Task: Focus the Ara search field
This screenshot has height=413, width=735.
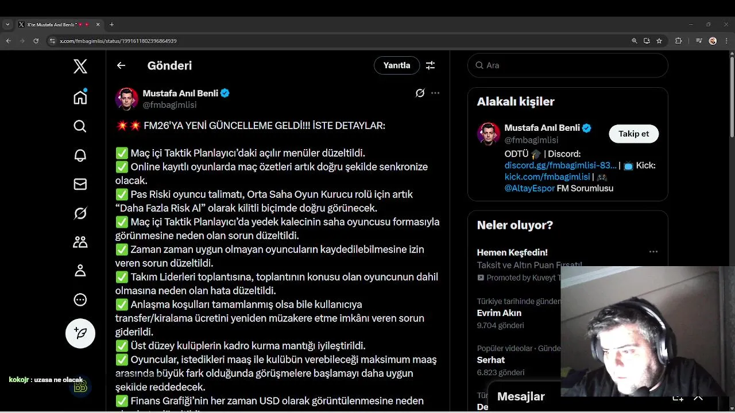Action: [x=568, y=65]
